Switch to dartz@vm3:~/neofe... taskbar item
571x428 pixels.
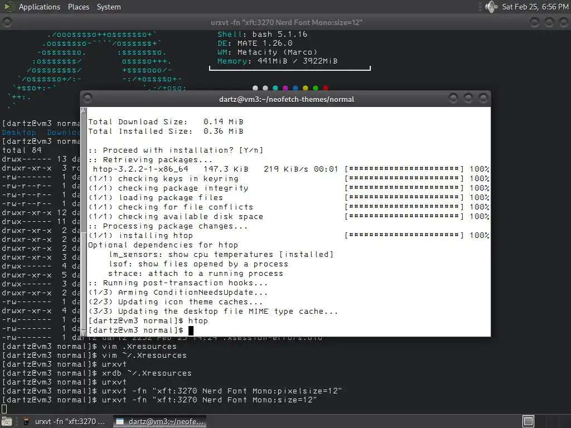click(160, 421)
